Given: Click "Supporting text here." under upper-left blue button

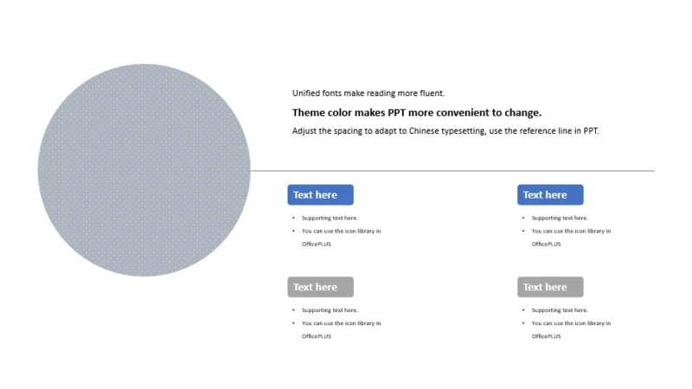Looking at the screenshot, I should (x=330, y=218).
